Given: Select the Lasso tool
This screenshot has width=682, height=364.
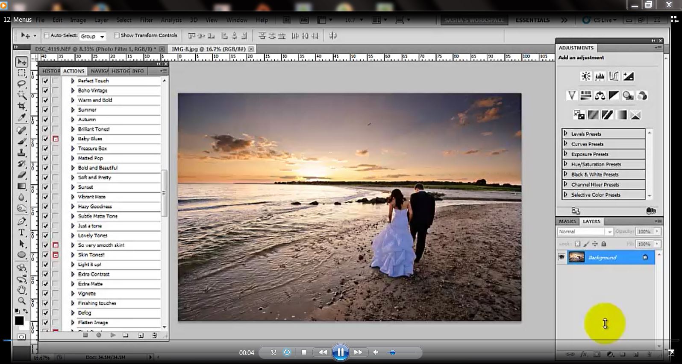Looking at the screenshot, I should click(21, 84).
